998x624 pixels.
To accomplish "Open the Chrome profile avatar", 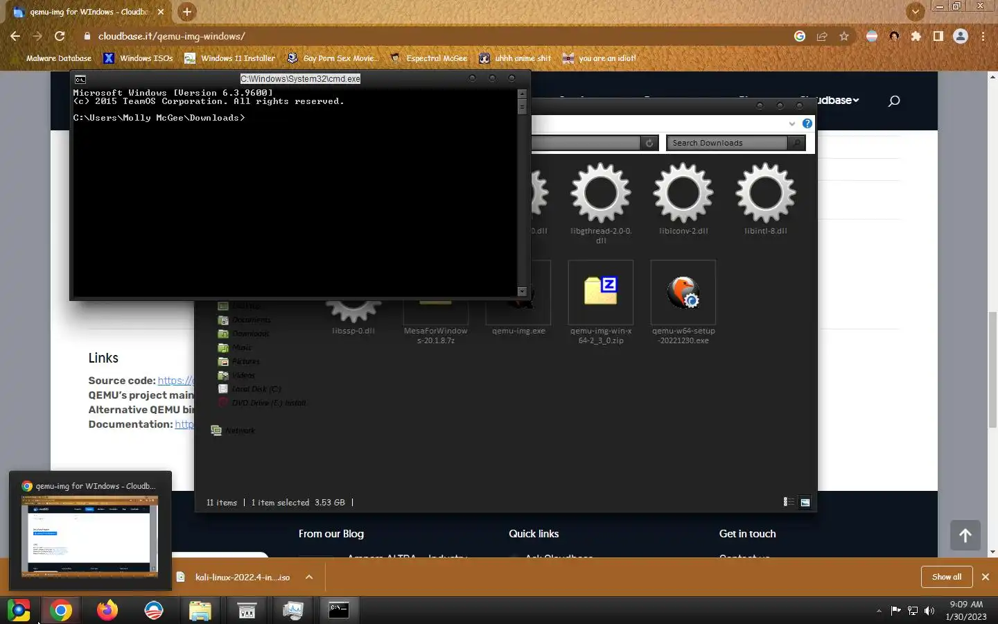I will pyautogui.click(x=961, y=36).
